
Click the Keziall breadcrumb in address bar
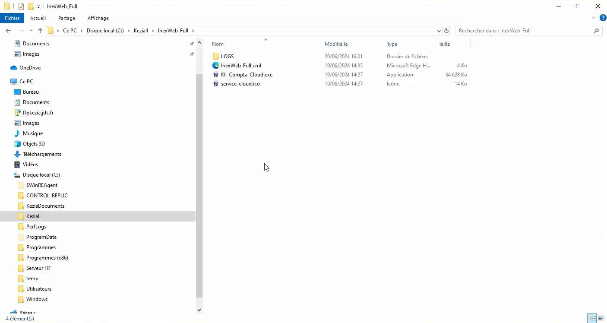tap(141, 31)
